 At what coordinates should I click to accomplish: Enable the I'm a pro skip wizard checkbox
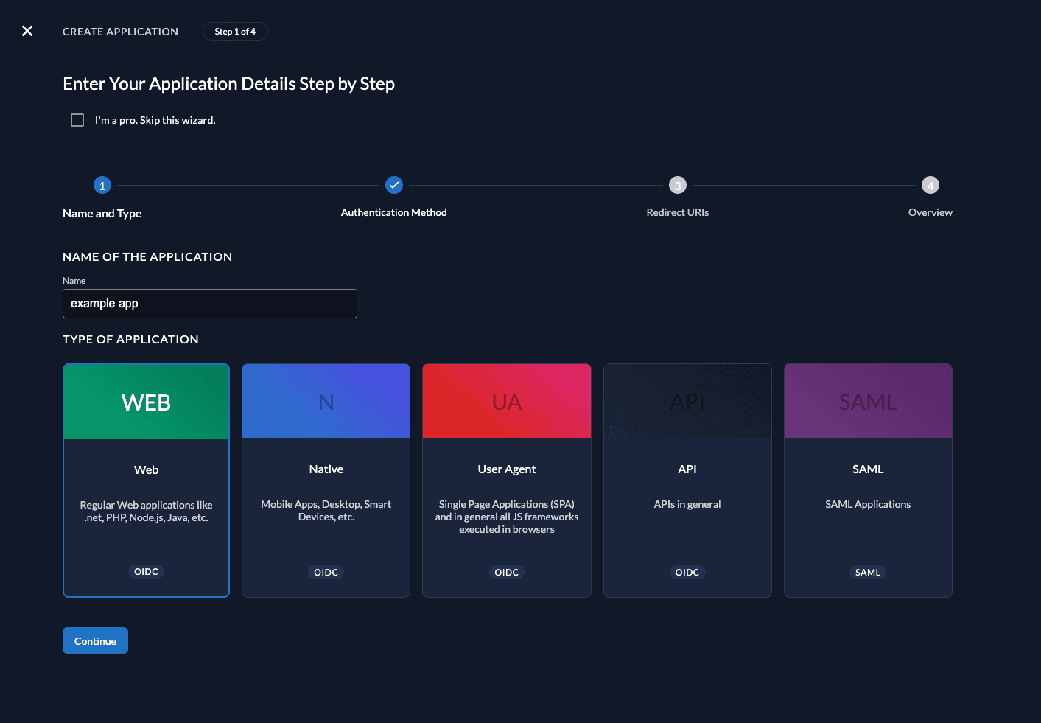(77, 119)
